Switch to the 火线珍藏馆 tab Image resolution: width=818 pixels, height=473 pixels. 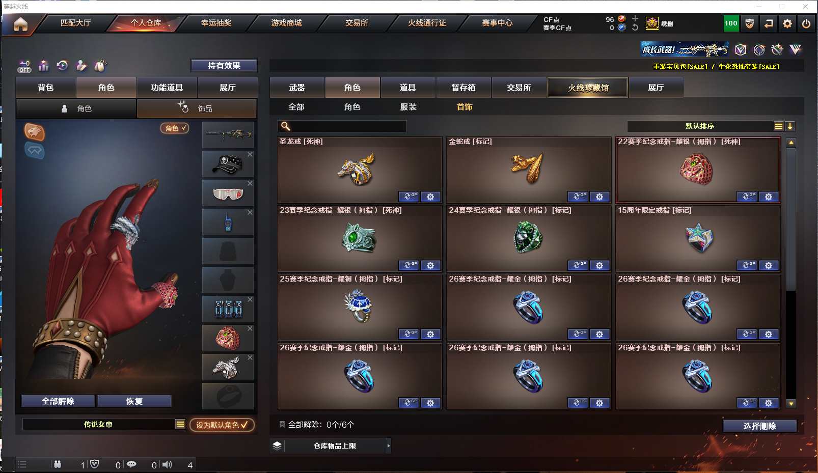tap(588, 88)
